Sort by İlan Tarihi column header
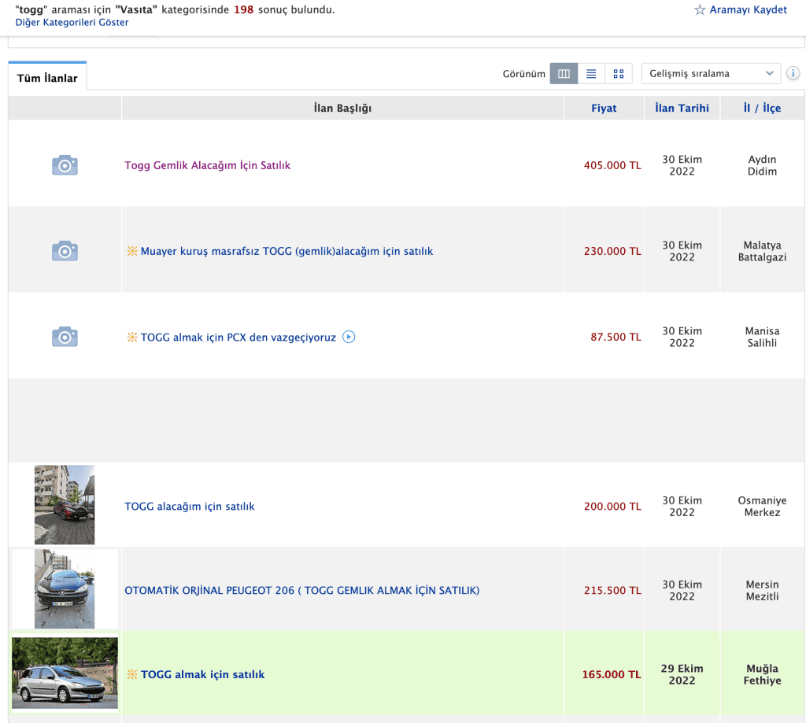This screenshot has width=806, height=723. point(682,109)
